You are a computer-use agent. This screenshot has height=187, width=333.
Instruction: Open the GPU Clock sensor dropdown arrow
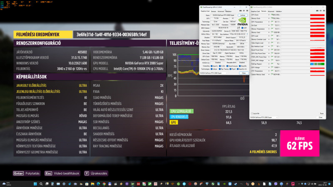(269, 15)
